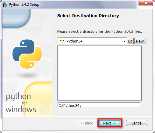155x133 pixels.
Task: Click inside the empty directory list box
Action: click(99, 73)
